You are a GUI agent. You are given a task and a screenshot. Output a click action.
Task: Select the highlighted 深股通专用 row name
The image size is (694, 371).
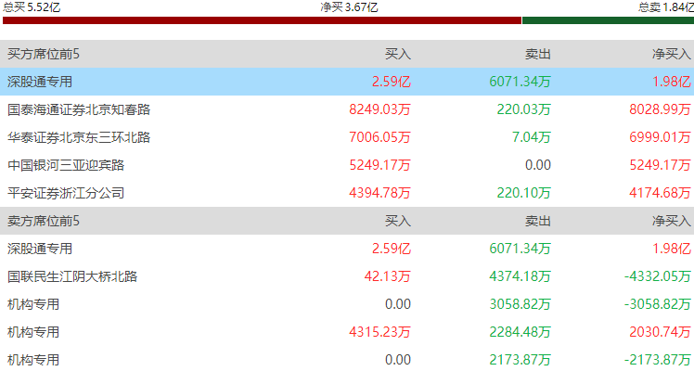40,82
